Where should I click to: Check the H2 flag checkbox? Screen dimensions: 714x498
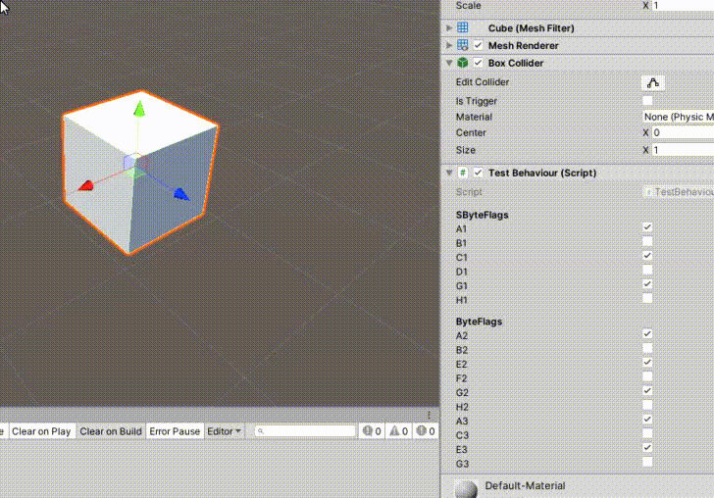point(647,405)
